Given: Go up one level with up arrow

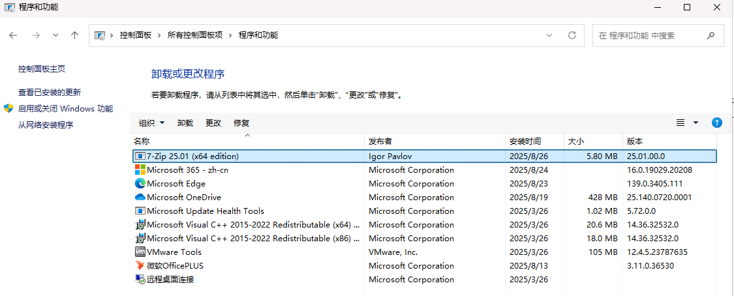Looking at the screenshot, I should pyautogui.click(x=74, y=35).
